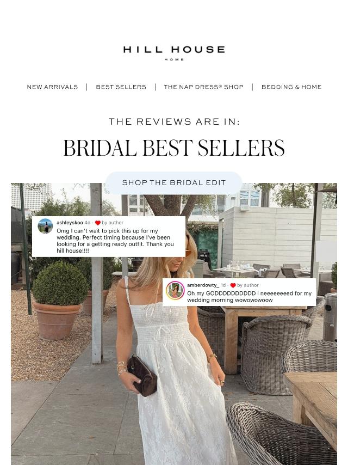Select the ashleyskoo username
348x465 pixels.
70,222
